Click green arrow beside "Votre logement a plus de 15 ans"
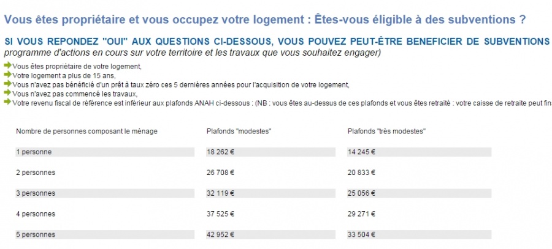Image resolution: width=552 pixels, height=249 pixels. [x=7, y=75]
